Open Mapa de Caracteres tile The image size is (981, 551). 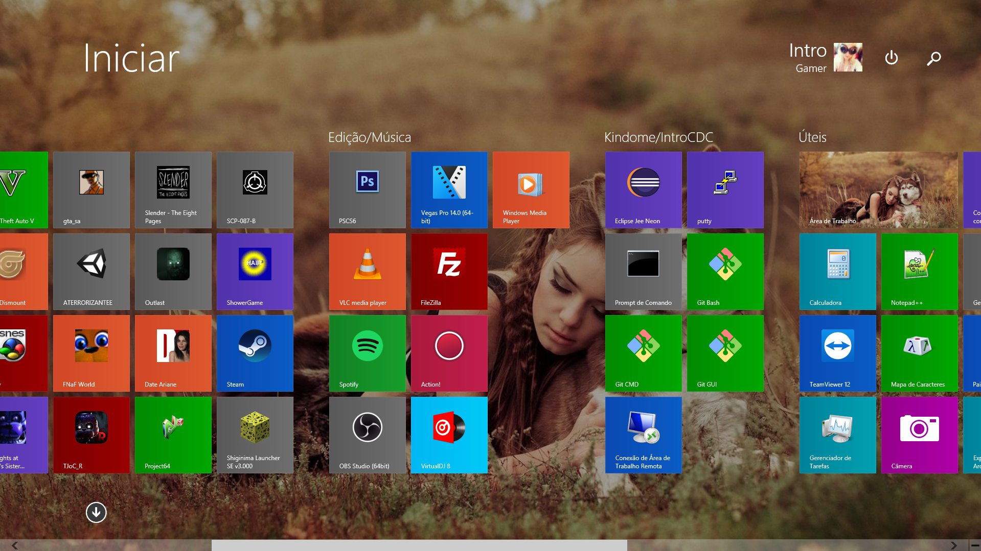click(920, 353)
